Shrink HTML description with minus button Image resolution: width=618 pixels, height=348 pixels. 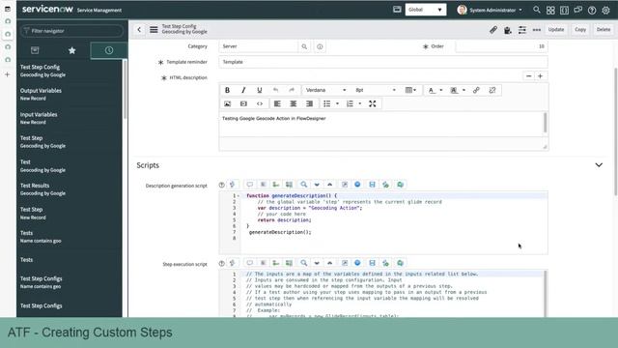point(529,75)
